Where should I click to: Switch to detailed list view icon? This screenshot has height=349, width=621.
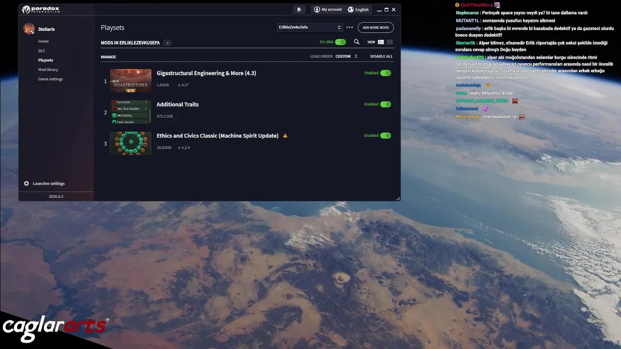pos(381,42)
